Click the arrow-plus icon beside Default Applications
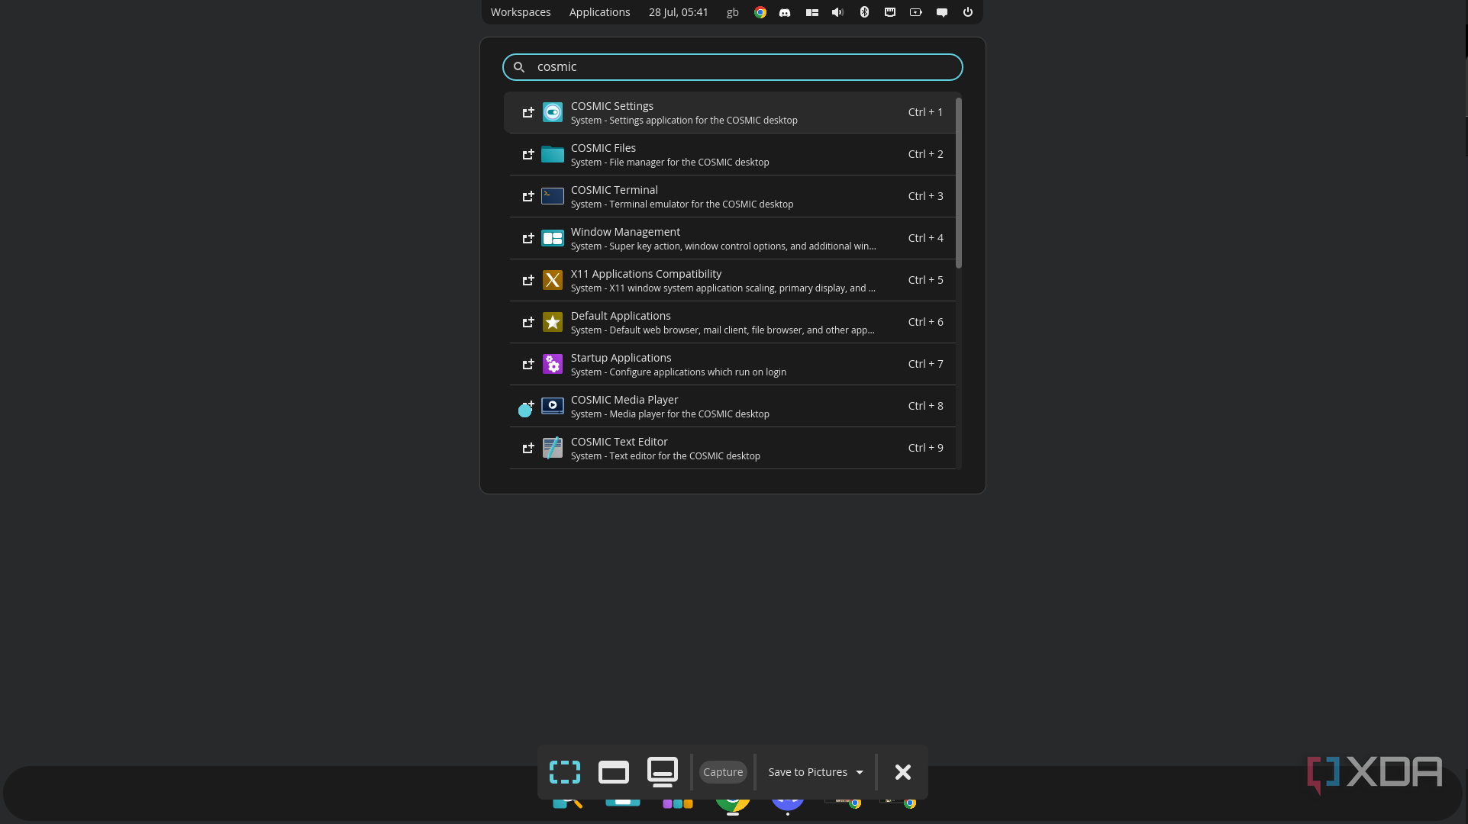The image size is (1468, 824). (x=528, y=322)
